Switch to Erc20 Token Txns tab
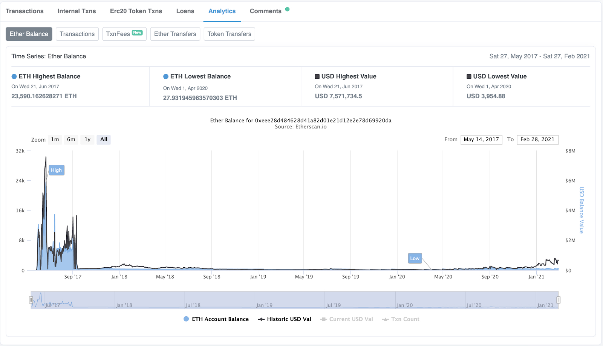The height and width of the screenshot is (346, 603). click(x=136, y=11)
